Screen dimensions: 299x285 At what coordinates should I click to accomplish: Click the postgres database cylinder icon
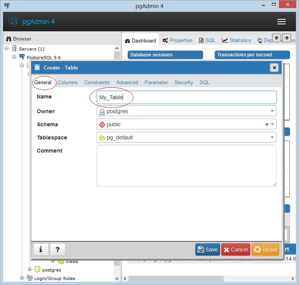tap(38, 270)
